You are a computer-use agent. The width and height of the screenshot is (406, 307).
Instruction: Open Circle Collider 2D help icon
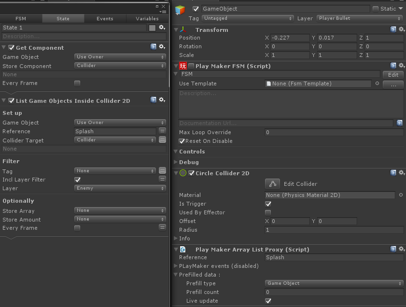pos(393,173)
